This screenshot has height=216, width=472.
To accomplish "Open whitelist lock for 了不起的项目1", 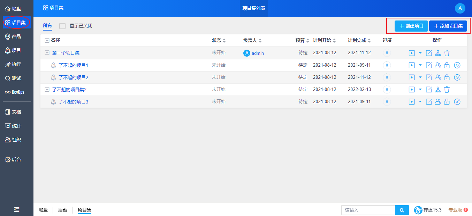I will click(447, 65).
